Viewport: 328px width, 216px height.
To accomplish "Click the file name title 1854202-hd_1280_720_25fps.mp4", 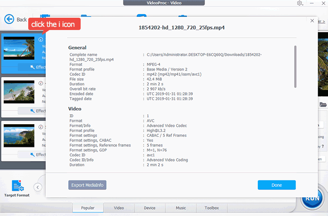I will 182,28.
